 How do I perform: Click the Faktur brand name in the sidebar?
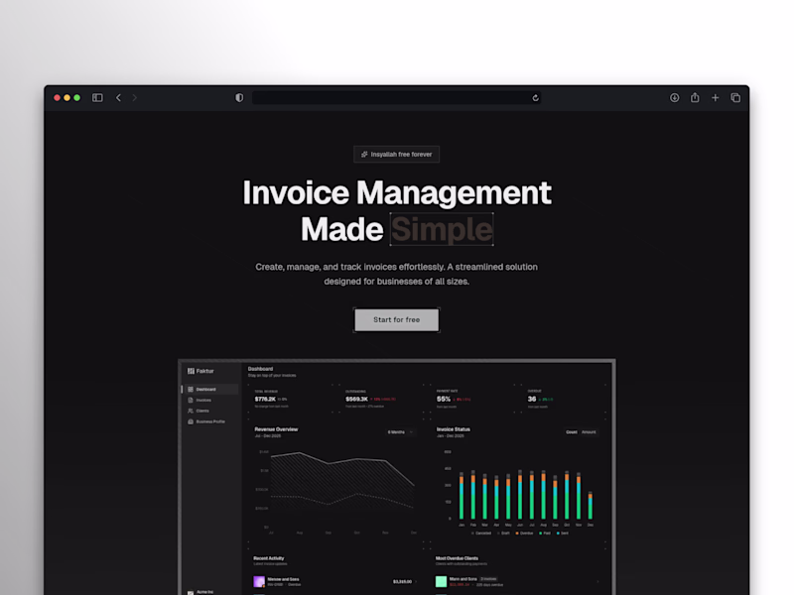click(x=205, y=371)
